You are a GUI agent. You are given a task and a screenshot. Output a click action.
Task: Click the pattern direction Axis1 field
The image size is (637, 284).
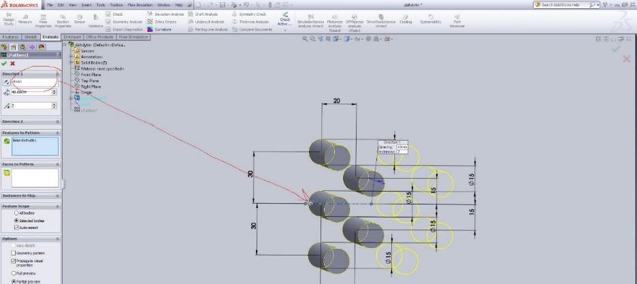click(x=34, y=82)
